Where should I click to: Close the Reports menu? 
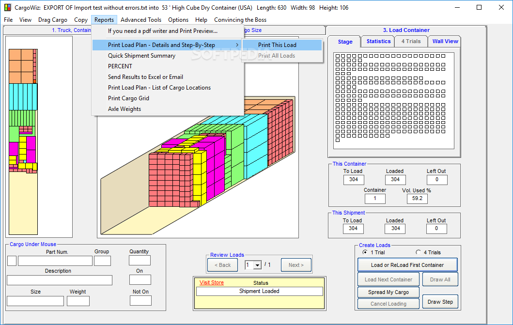point(104,20)
